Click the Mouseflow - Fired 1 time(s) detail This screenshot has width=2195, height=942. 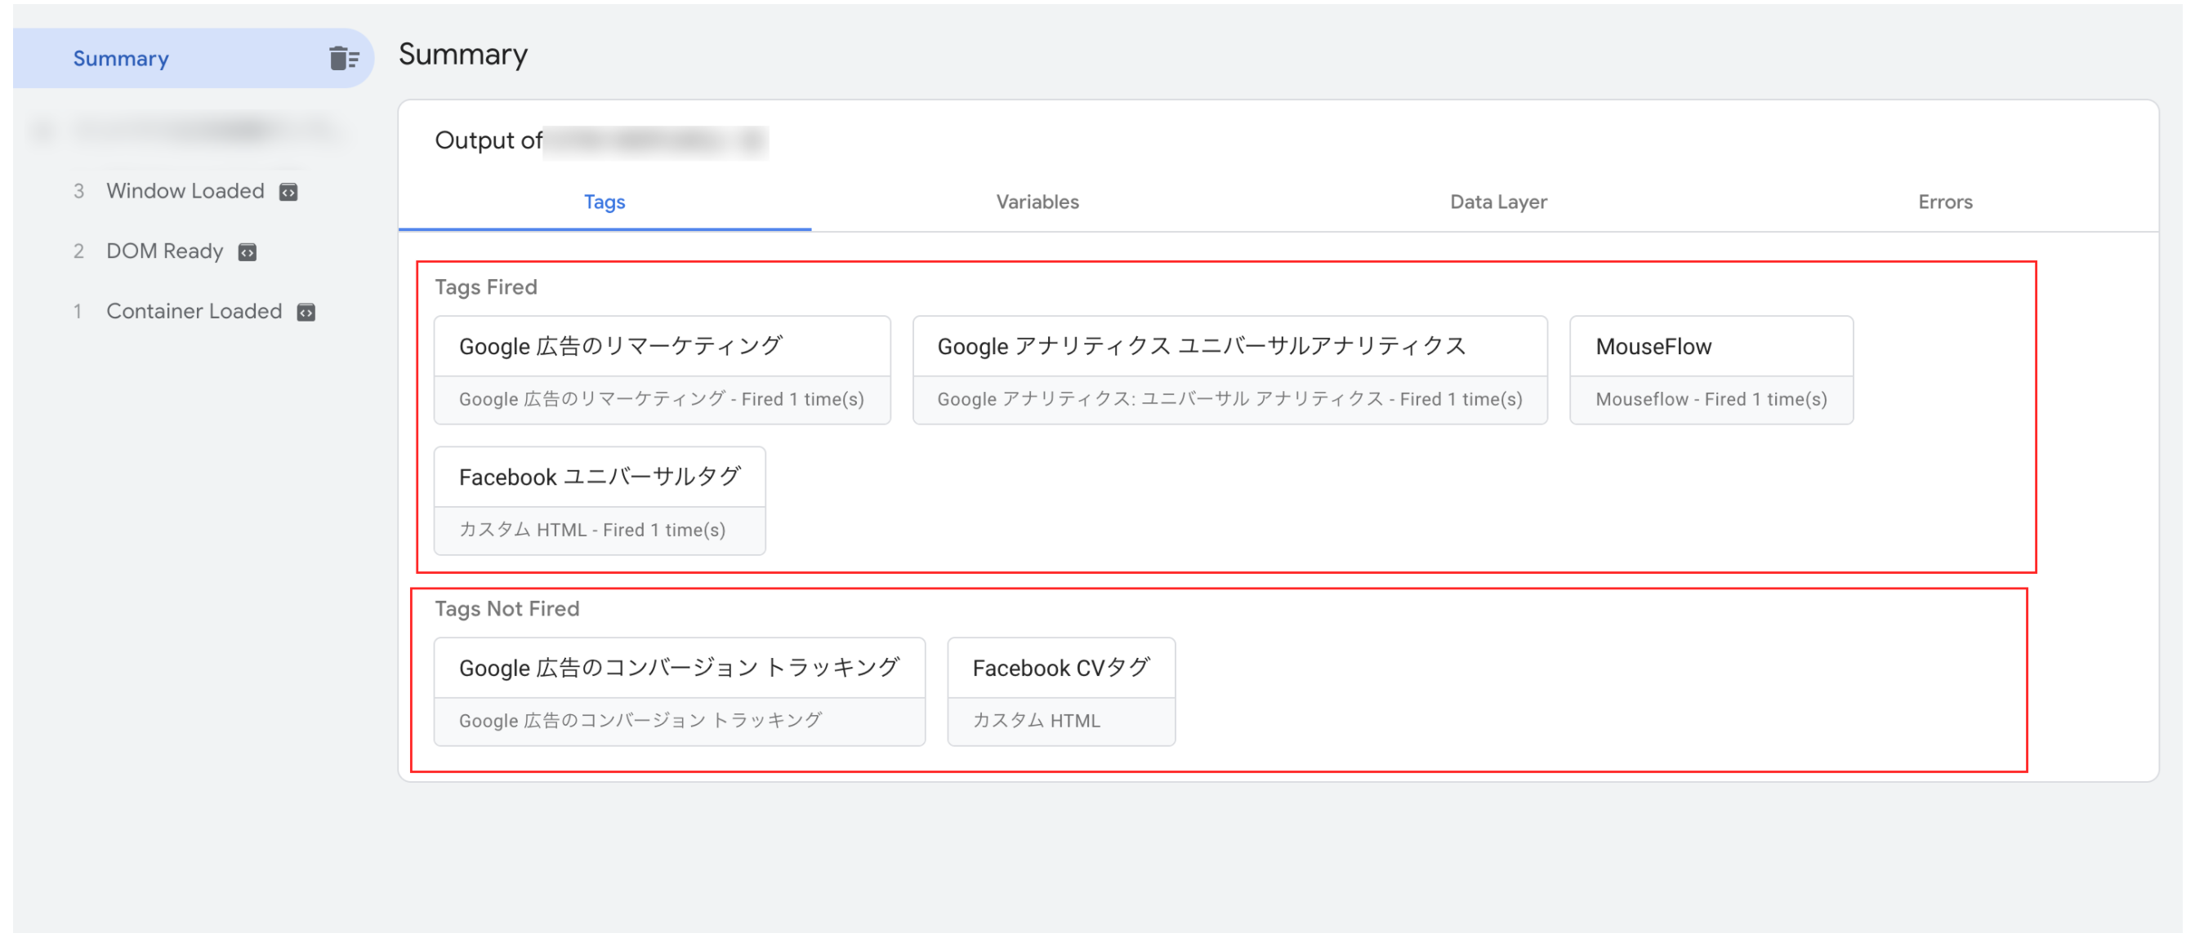(1710, 399)
